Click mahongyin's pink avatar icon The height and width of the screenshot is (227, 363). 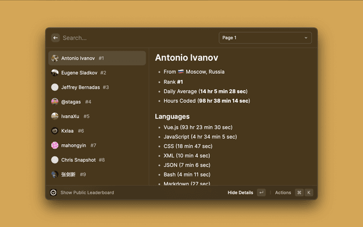55,145
